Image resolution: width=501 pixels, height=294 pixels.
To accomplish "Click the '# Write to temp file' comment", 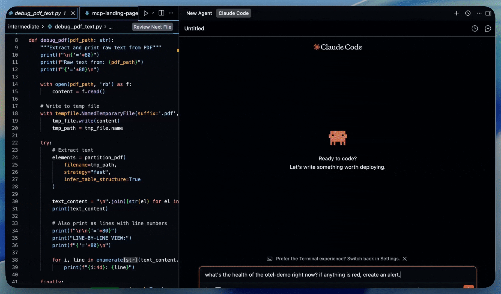I will coord(70,106).
